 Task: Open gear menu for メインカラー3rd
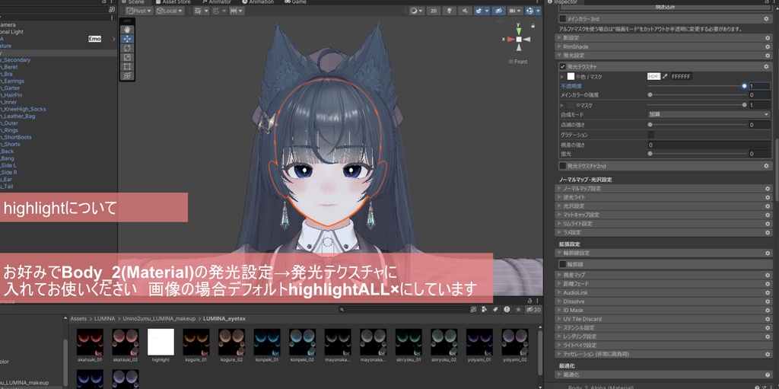click(767, 18)
